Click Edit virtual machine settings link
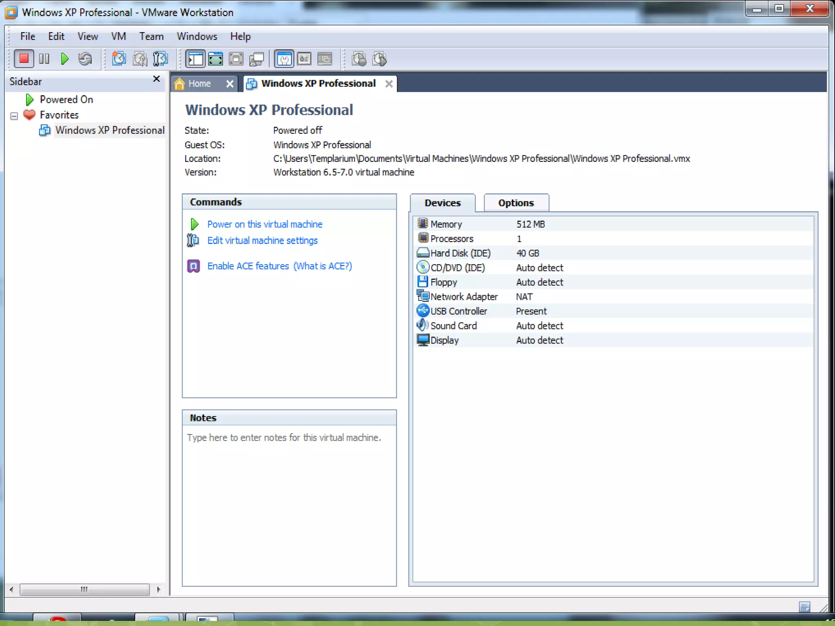 pyautogui.click(x=262, y=240)
